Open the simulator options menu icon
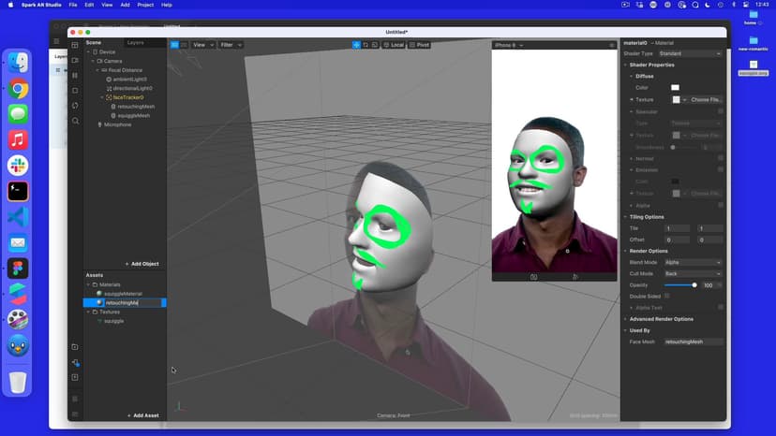 (612, 45)
